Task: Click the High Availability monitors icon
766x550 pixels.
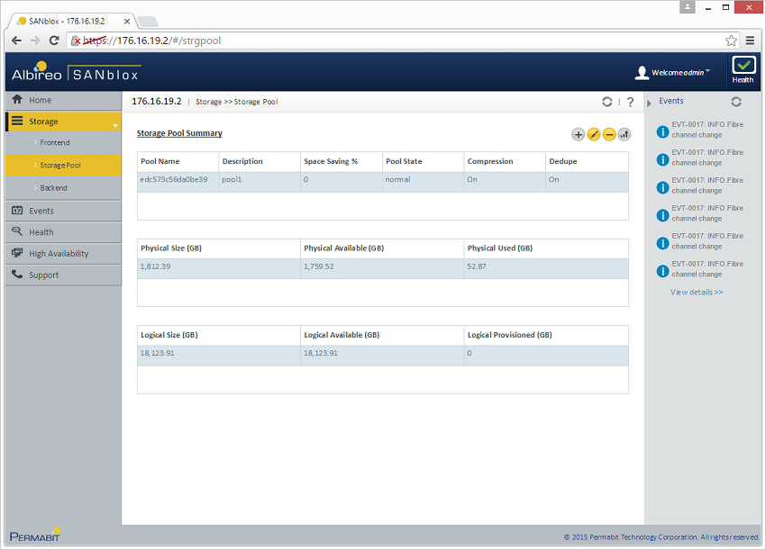Action: coord(17,253)
